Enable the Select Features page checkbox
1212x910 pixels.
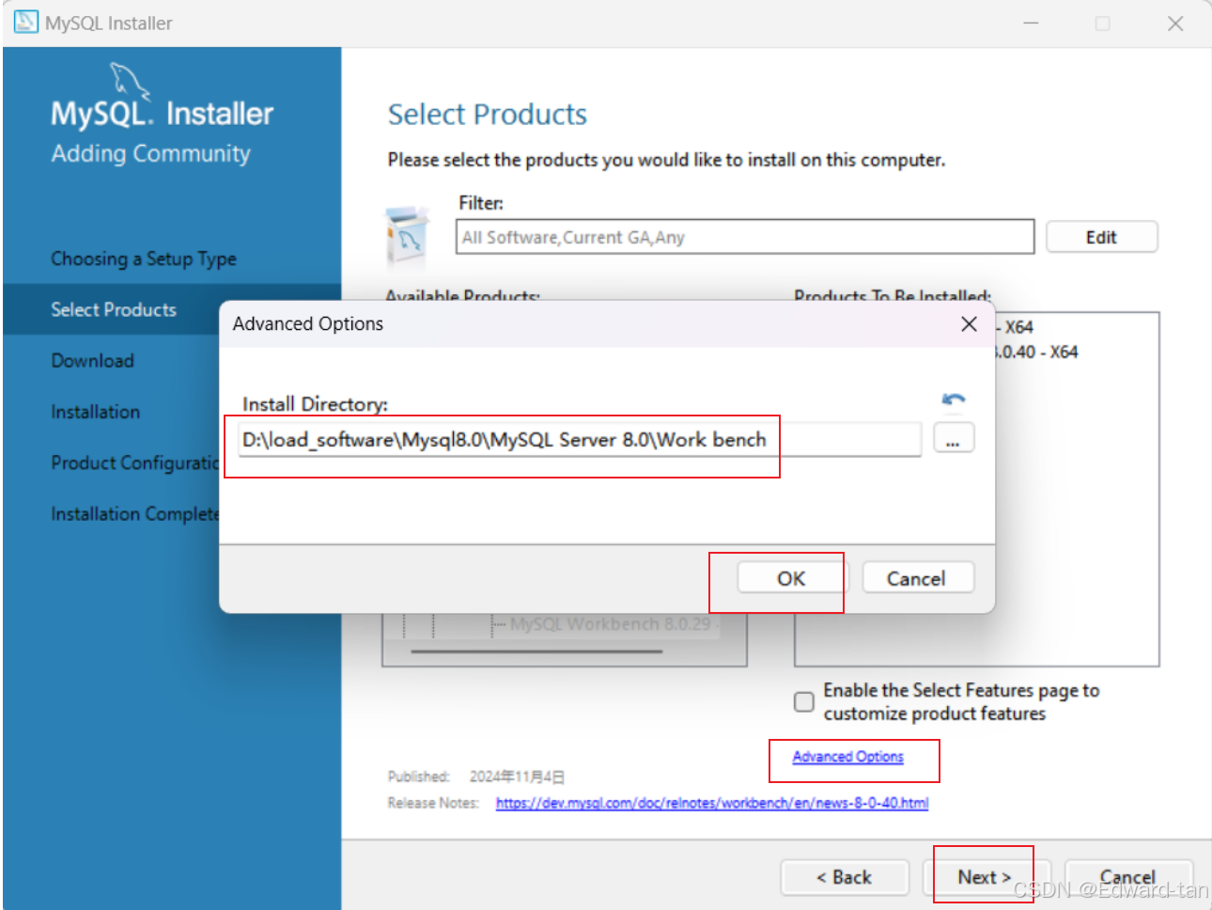click(804, 702)
